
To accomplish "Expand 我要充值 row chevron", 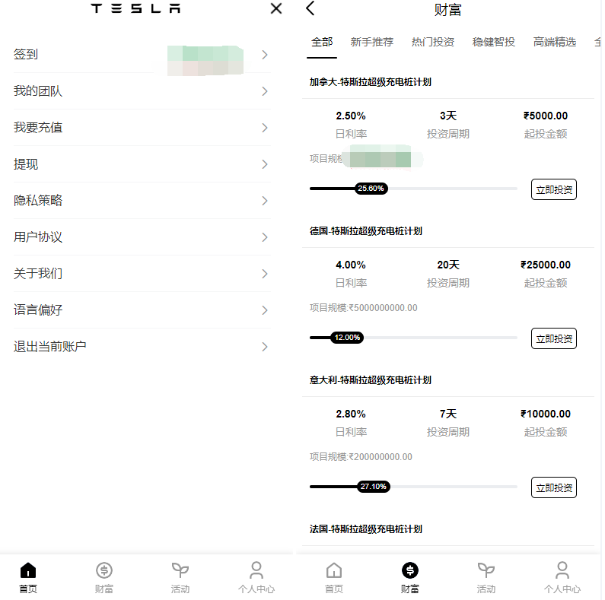I will tap(265, 128).
